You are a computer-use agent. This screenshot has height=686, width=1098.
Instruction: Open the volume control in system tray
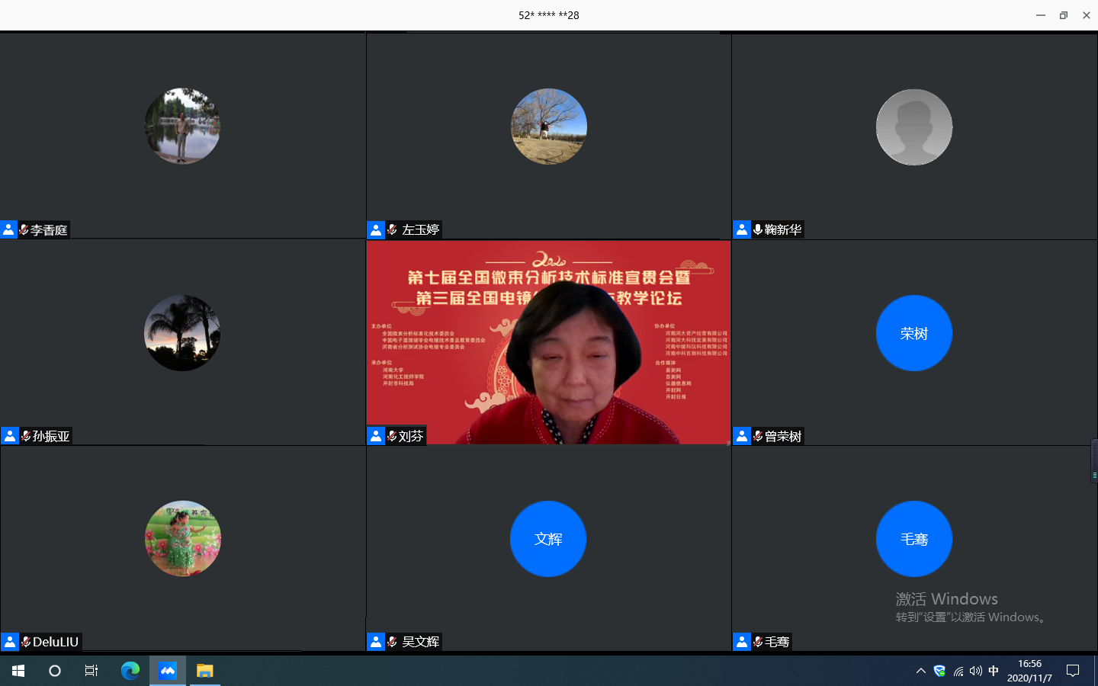[975, 671]
